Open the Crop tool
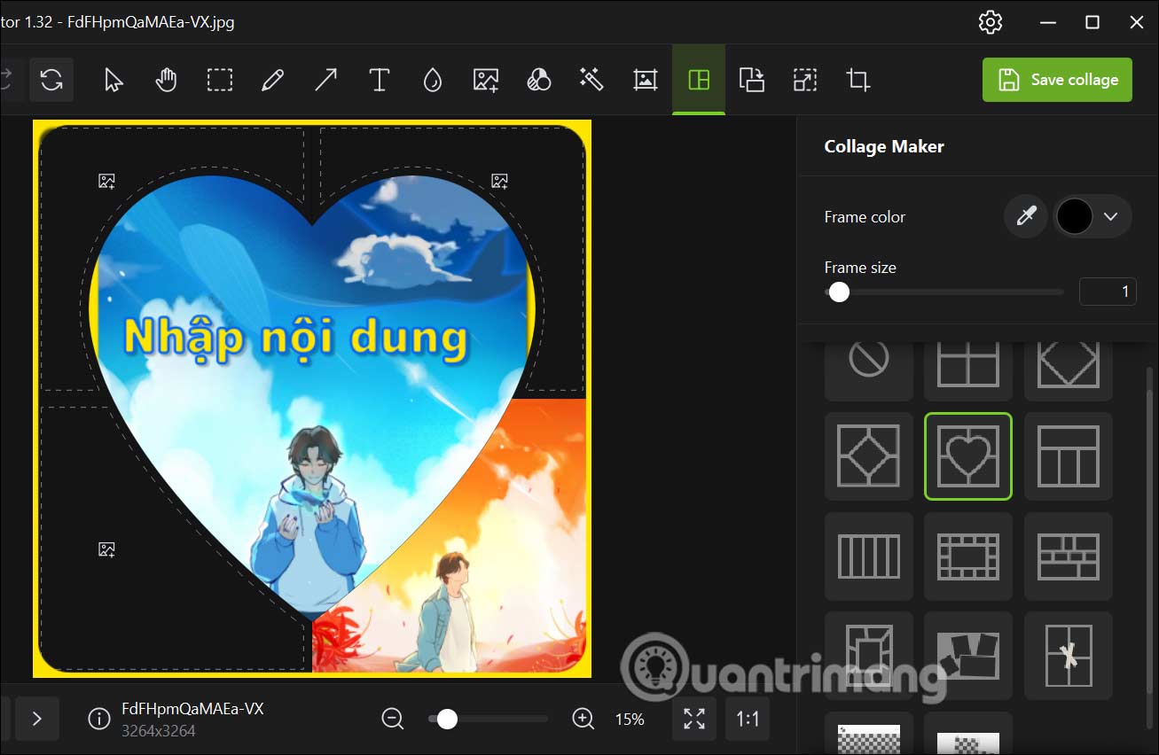Screen dimensions: 1159x755 coord(858,80)
